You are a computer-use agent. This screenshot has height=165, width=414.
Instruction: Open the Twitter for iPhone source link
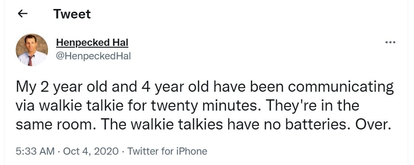click(167, 151)
